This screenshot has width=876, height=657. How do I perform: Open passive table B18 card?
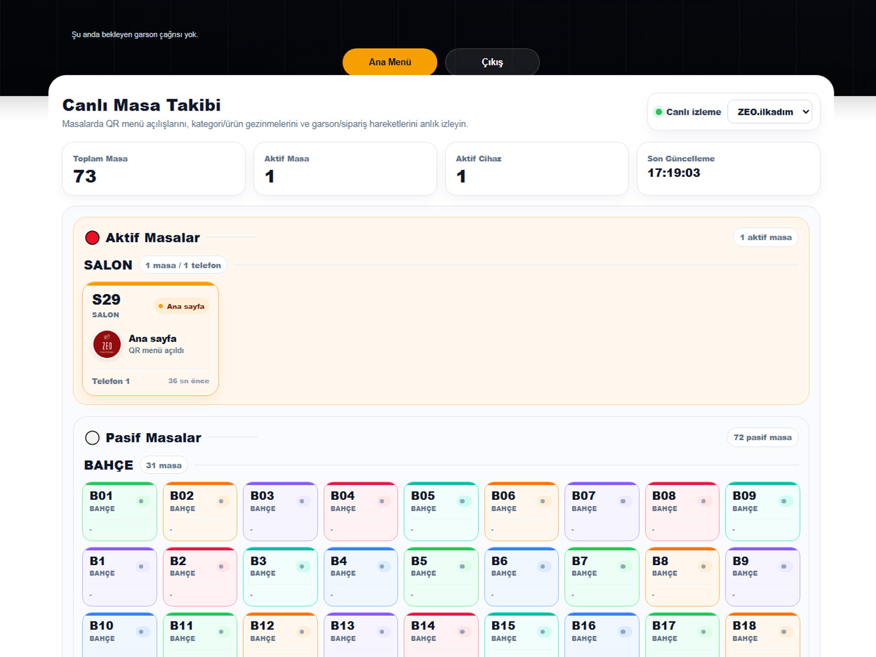click(x=763, y=635)
